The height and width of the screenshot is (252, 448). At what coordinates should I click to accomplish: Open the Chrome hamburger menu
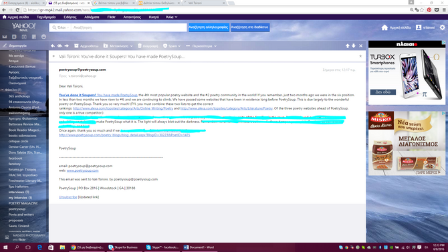[444, 10]
